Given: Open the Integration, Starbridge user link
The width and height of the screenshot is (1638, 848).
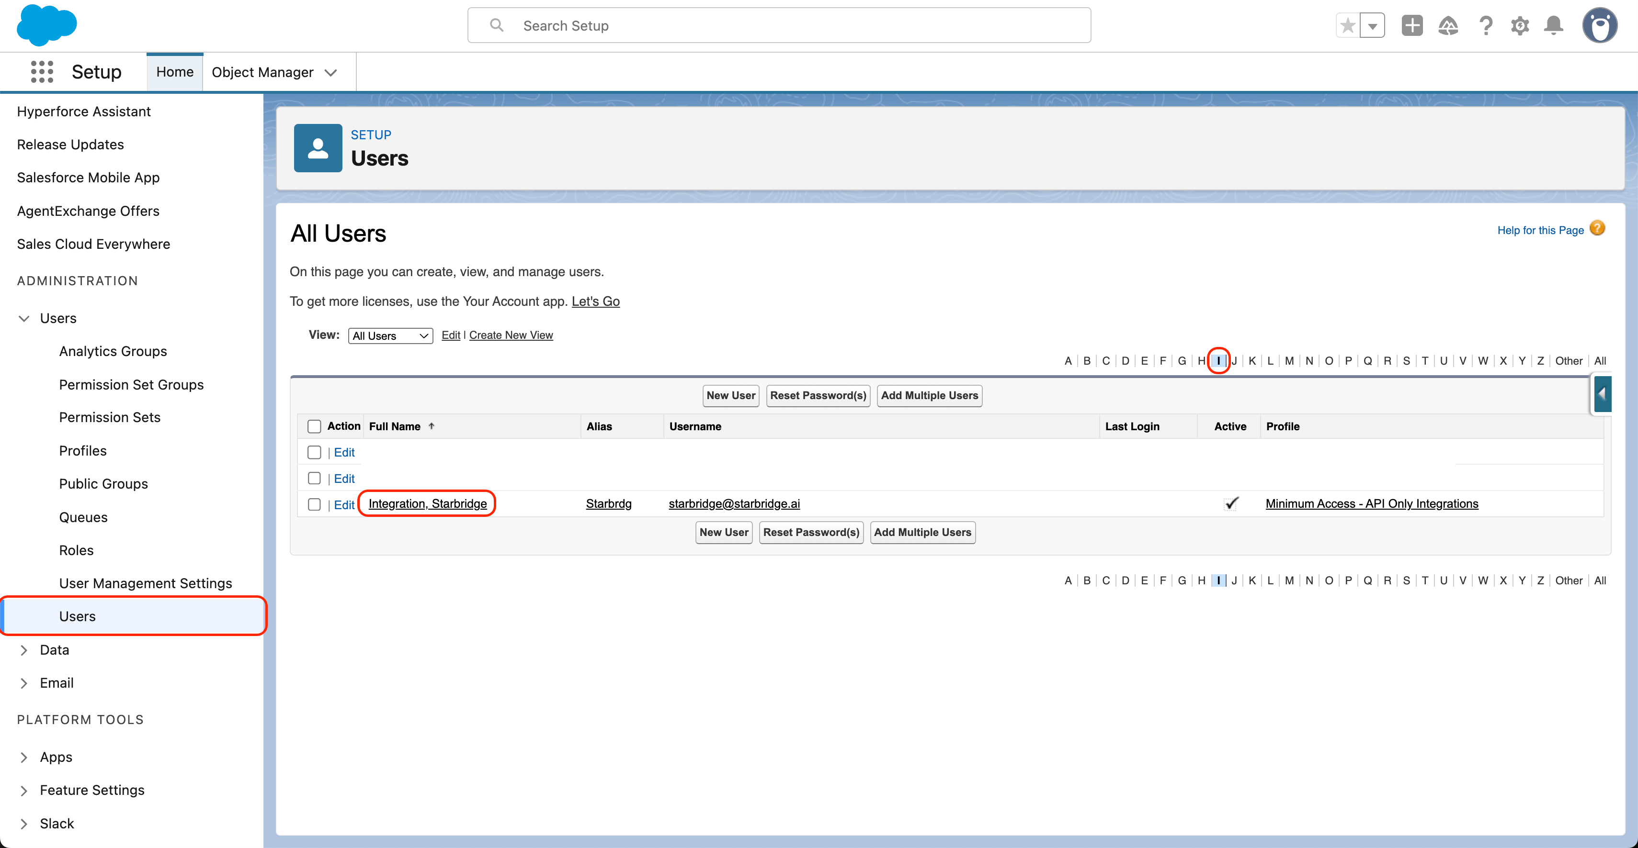Looking at the screenshot, I should pyautogui.click(x=427, y=504).
